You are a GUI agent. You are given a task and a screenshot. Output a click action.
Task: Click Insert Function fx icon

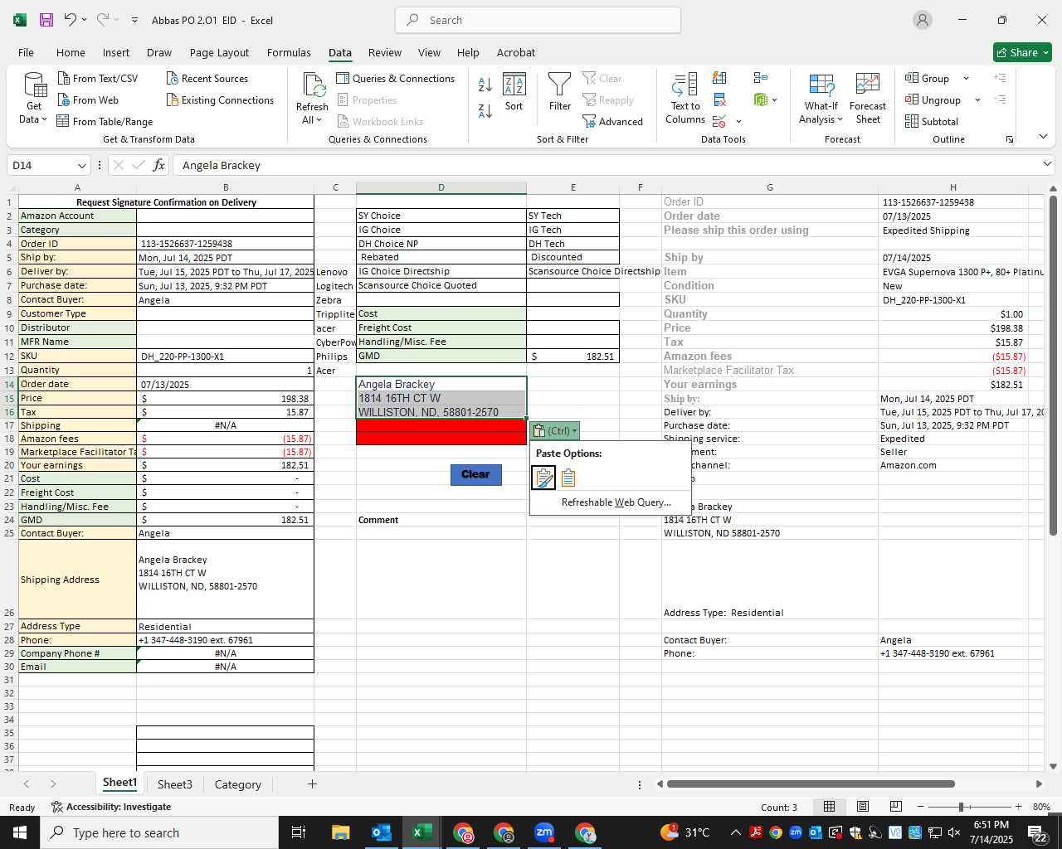tap(158, 165)
